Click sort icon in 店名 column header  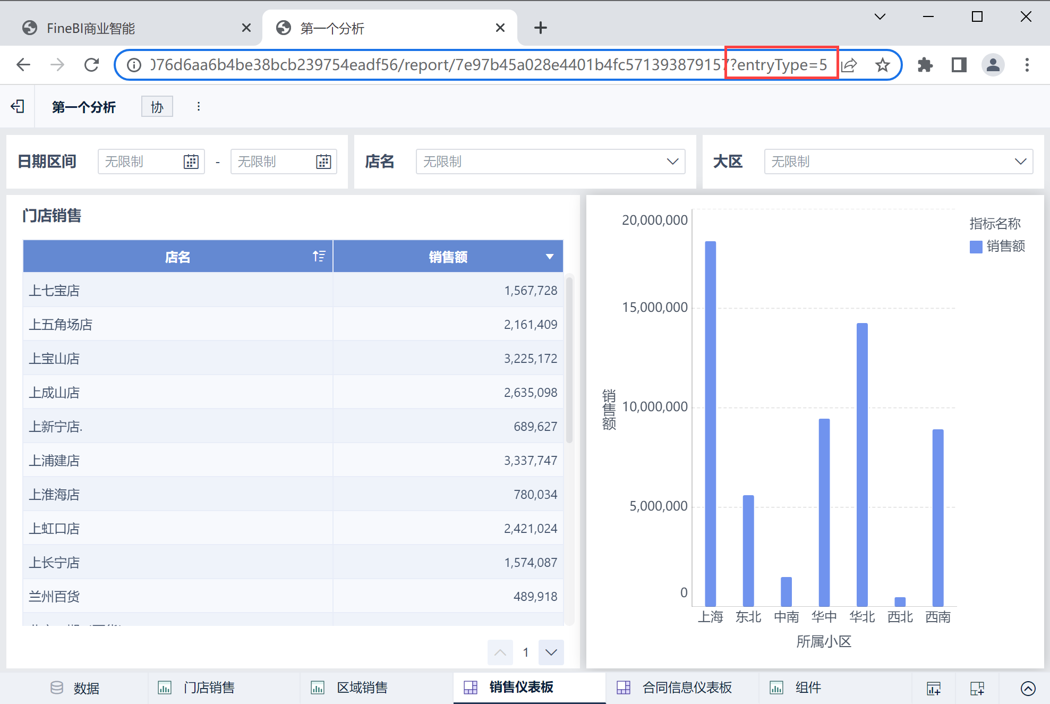click(x=319, y=257)
